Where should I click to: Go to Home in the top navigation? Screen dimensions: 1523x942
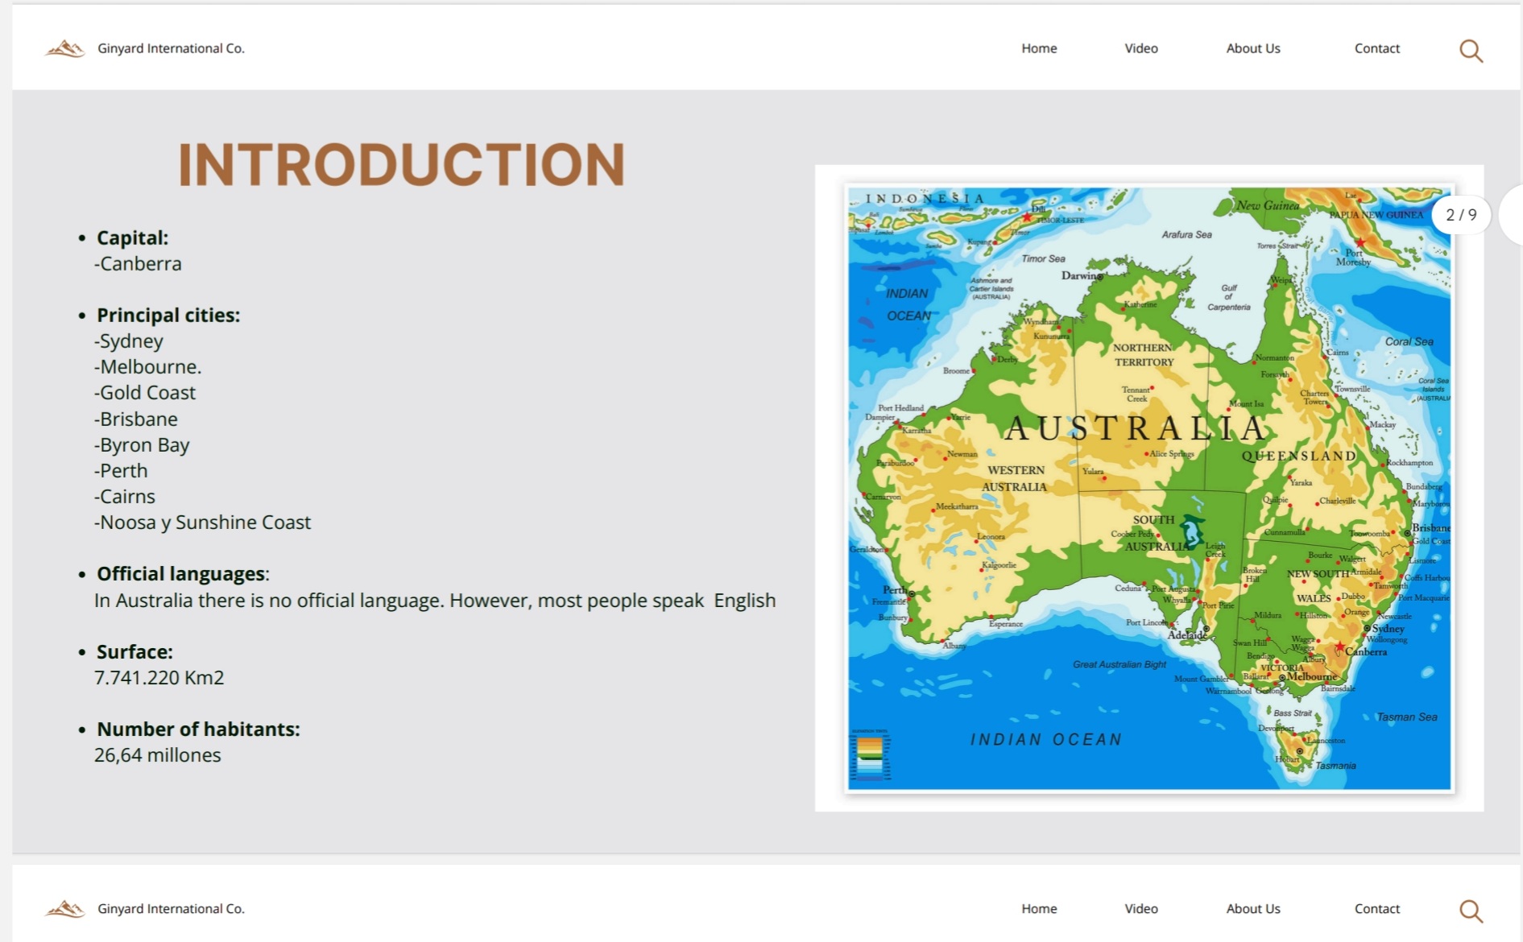[x=1039, y=48]
